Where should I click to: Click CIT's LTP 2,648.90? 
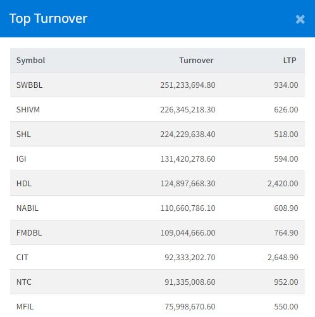click(283, 258)
